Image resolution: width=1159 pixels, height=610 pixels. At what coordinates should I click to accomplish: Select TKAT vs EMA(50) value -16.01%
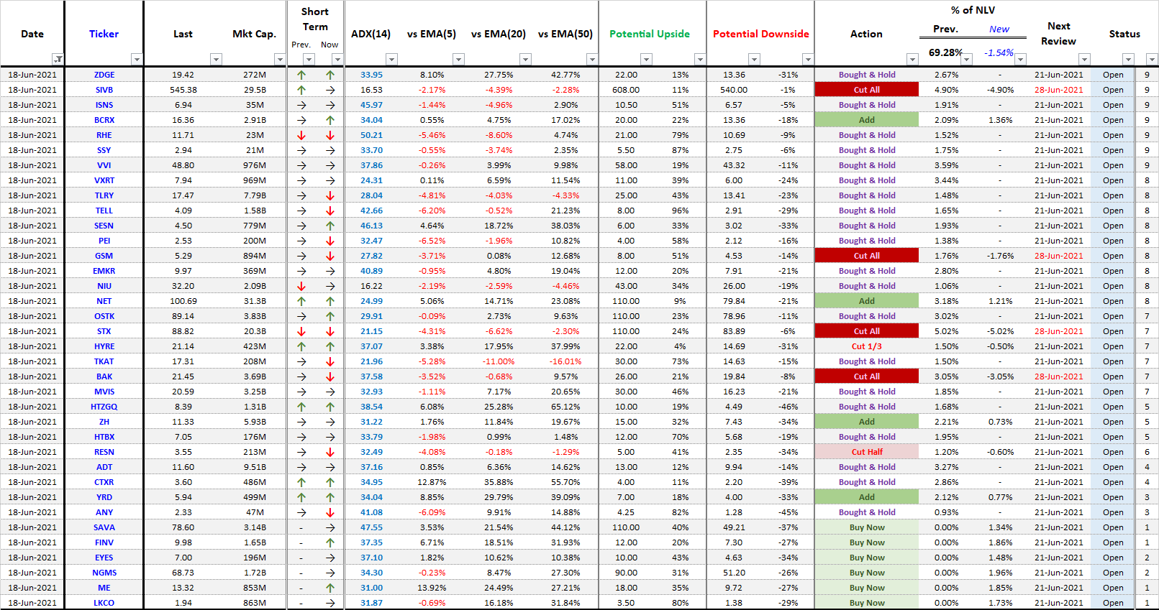tap(565, 361)
